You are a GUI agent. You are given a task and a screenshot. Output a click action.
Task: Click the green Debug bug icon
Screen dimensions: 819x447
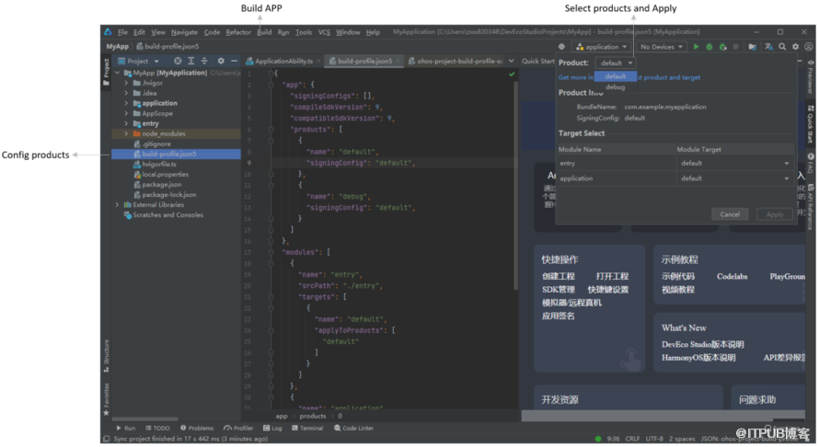709,47
